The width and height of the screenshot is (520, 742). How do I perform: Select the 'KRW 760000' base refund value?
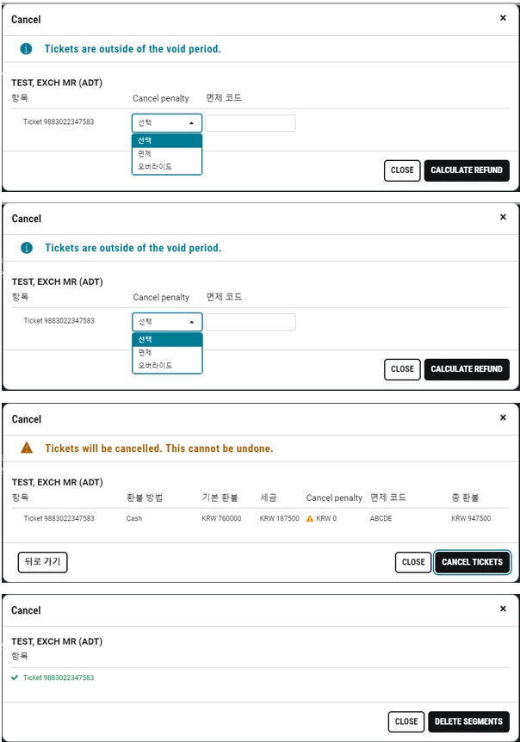221,519
